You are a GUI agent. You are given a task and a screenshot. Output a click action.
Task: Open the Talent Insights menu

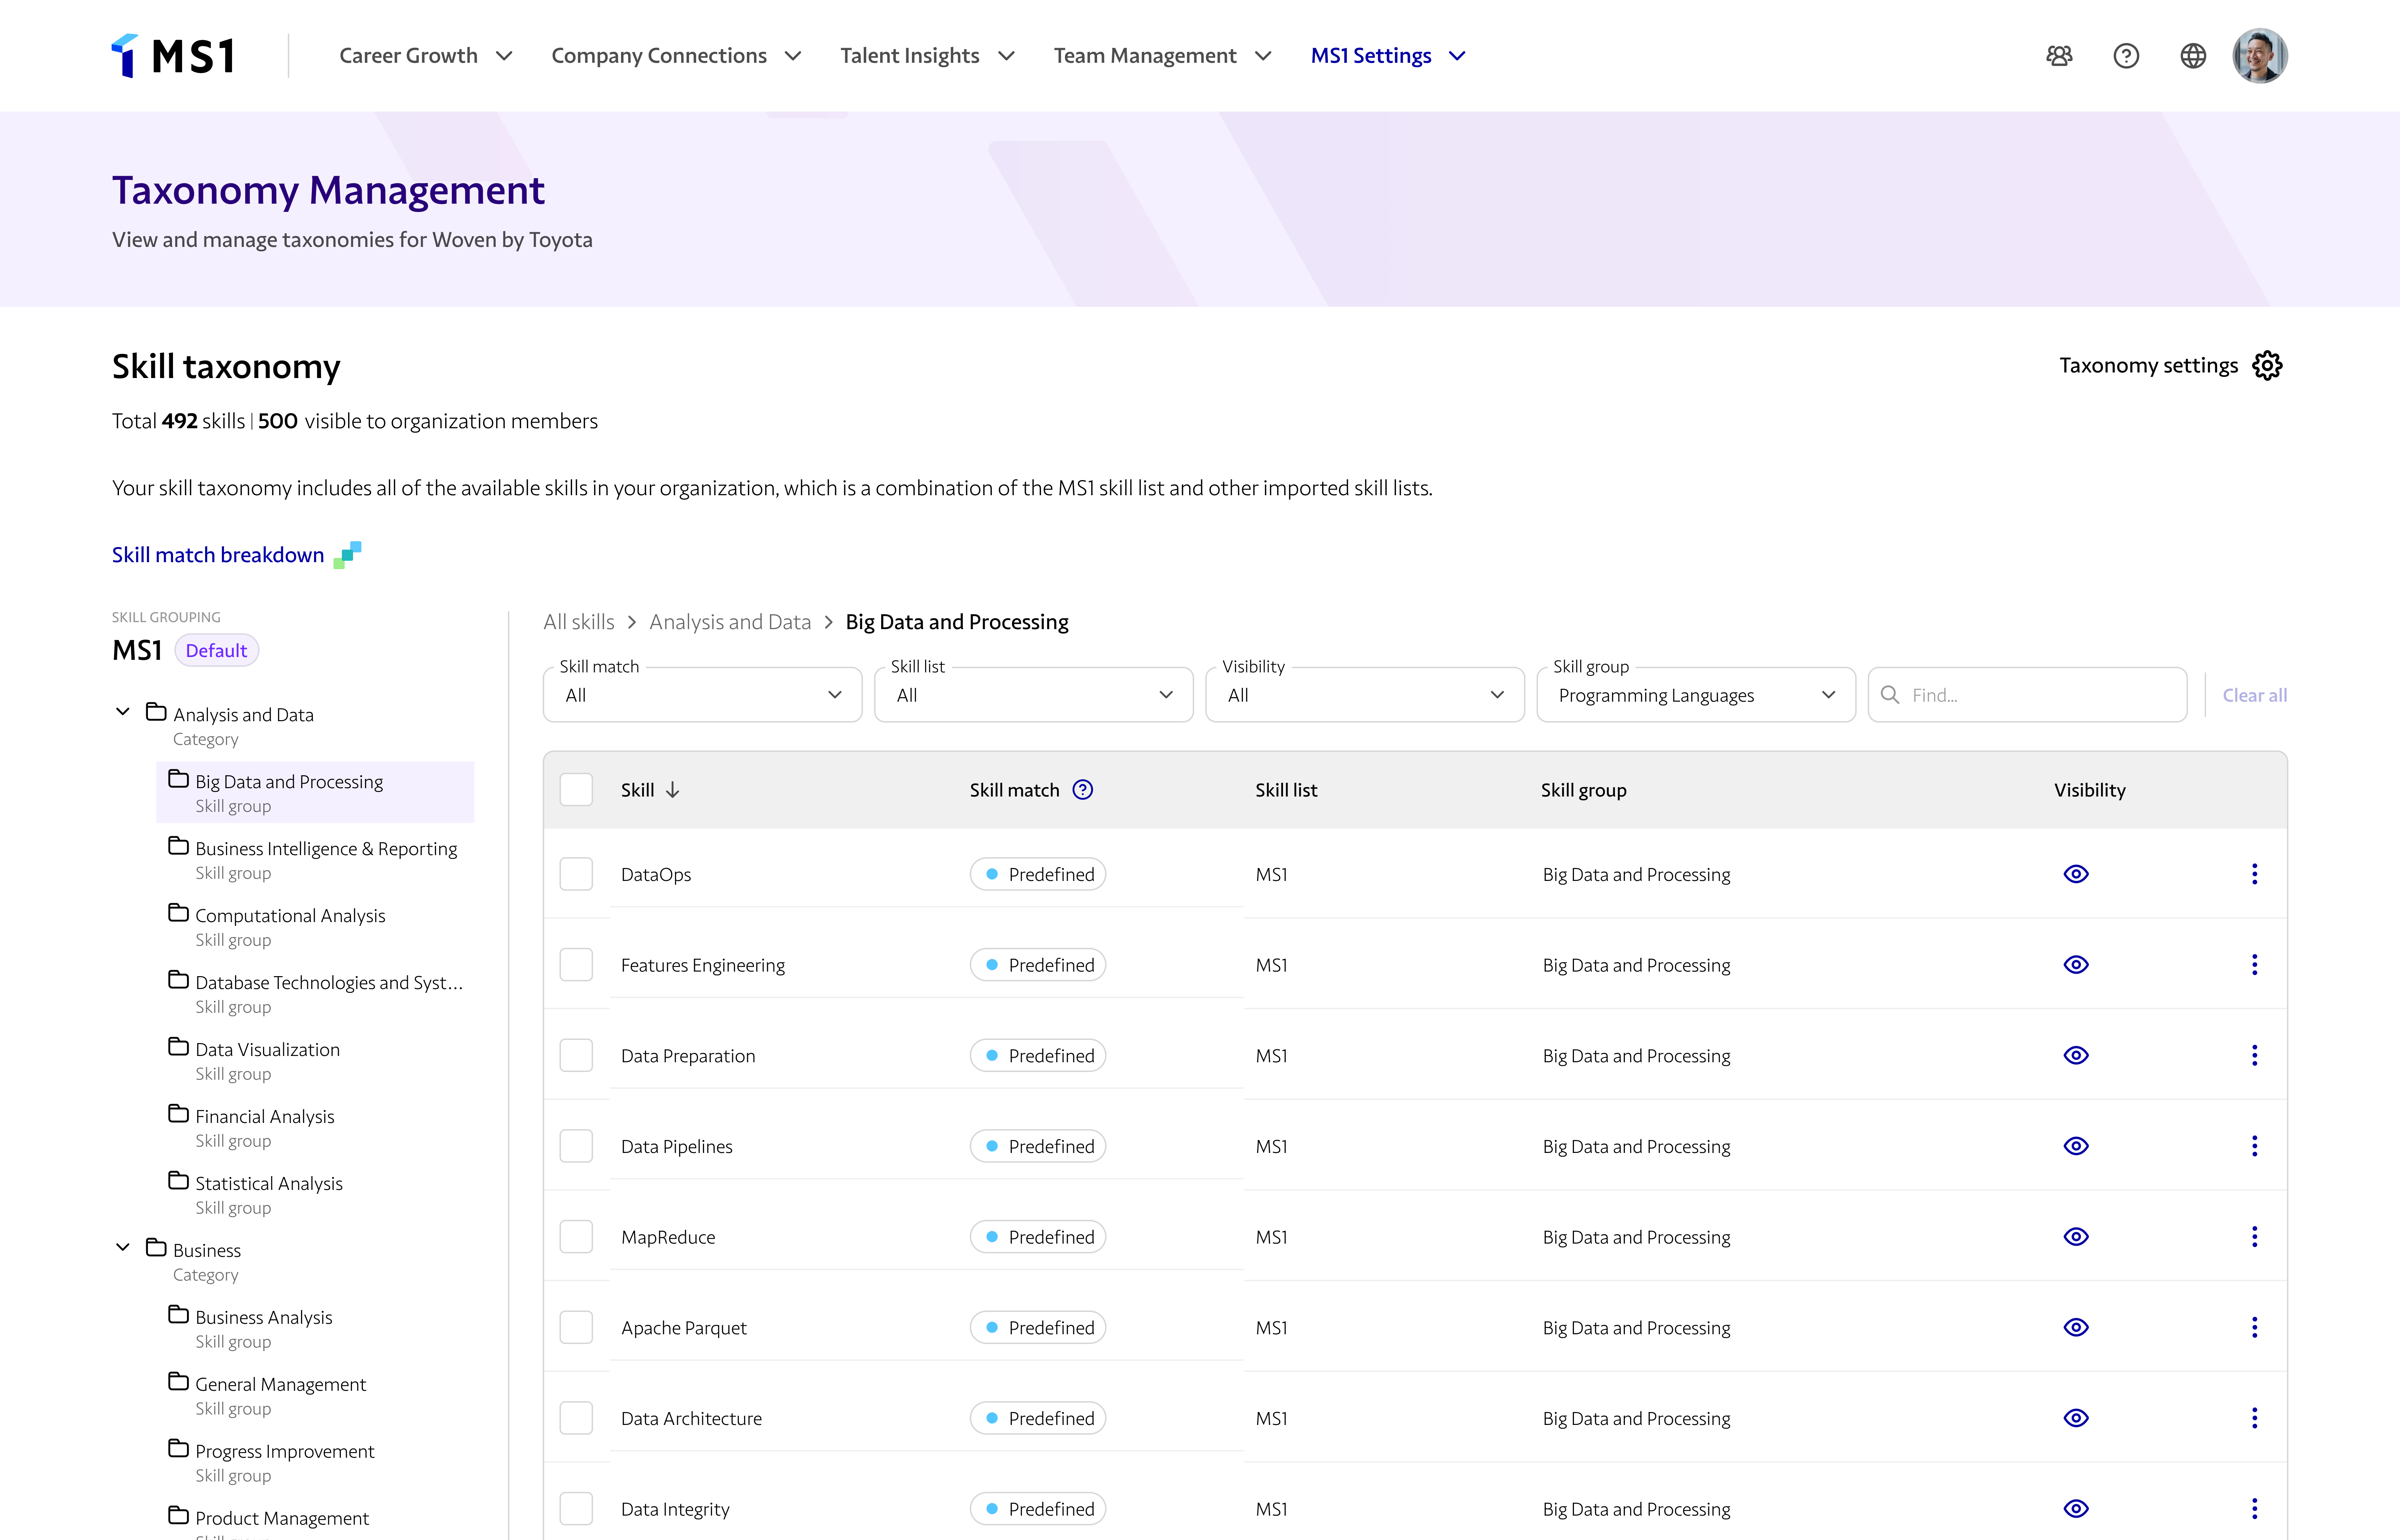(928, 56)
